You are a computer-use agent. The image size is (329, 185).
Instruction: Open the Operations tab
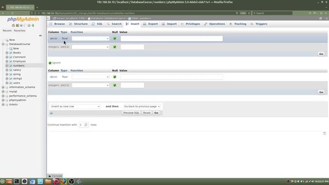coord(214,24)
